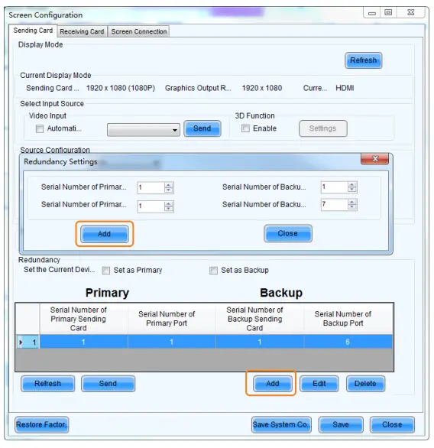Click Send button next to video input
The image size is (434, 448).
click(x=202, y=128)
